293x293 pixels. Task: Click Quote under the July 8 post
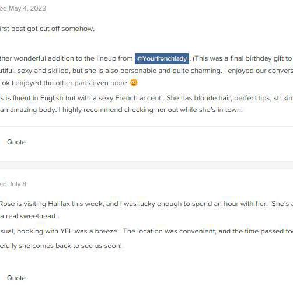pyautogui.click(x=16, y=278)
